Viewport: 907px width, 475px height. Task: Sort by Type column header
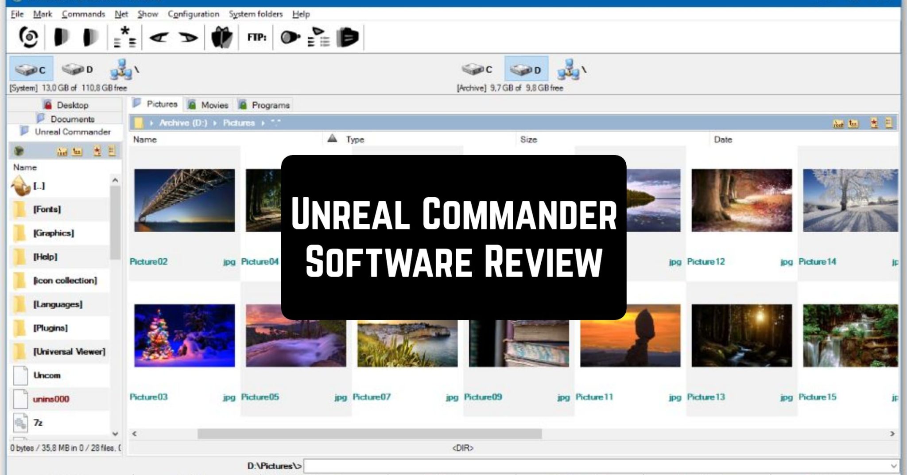[x=419, y=140]
